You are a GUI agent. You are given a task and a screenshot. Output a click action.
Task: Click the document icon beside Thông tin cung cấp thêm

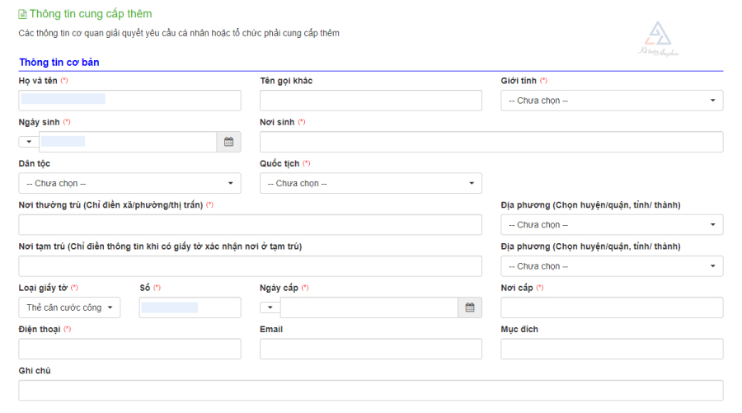(22, 15)
